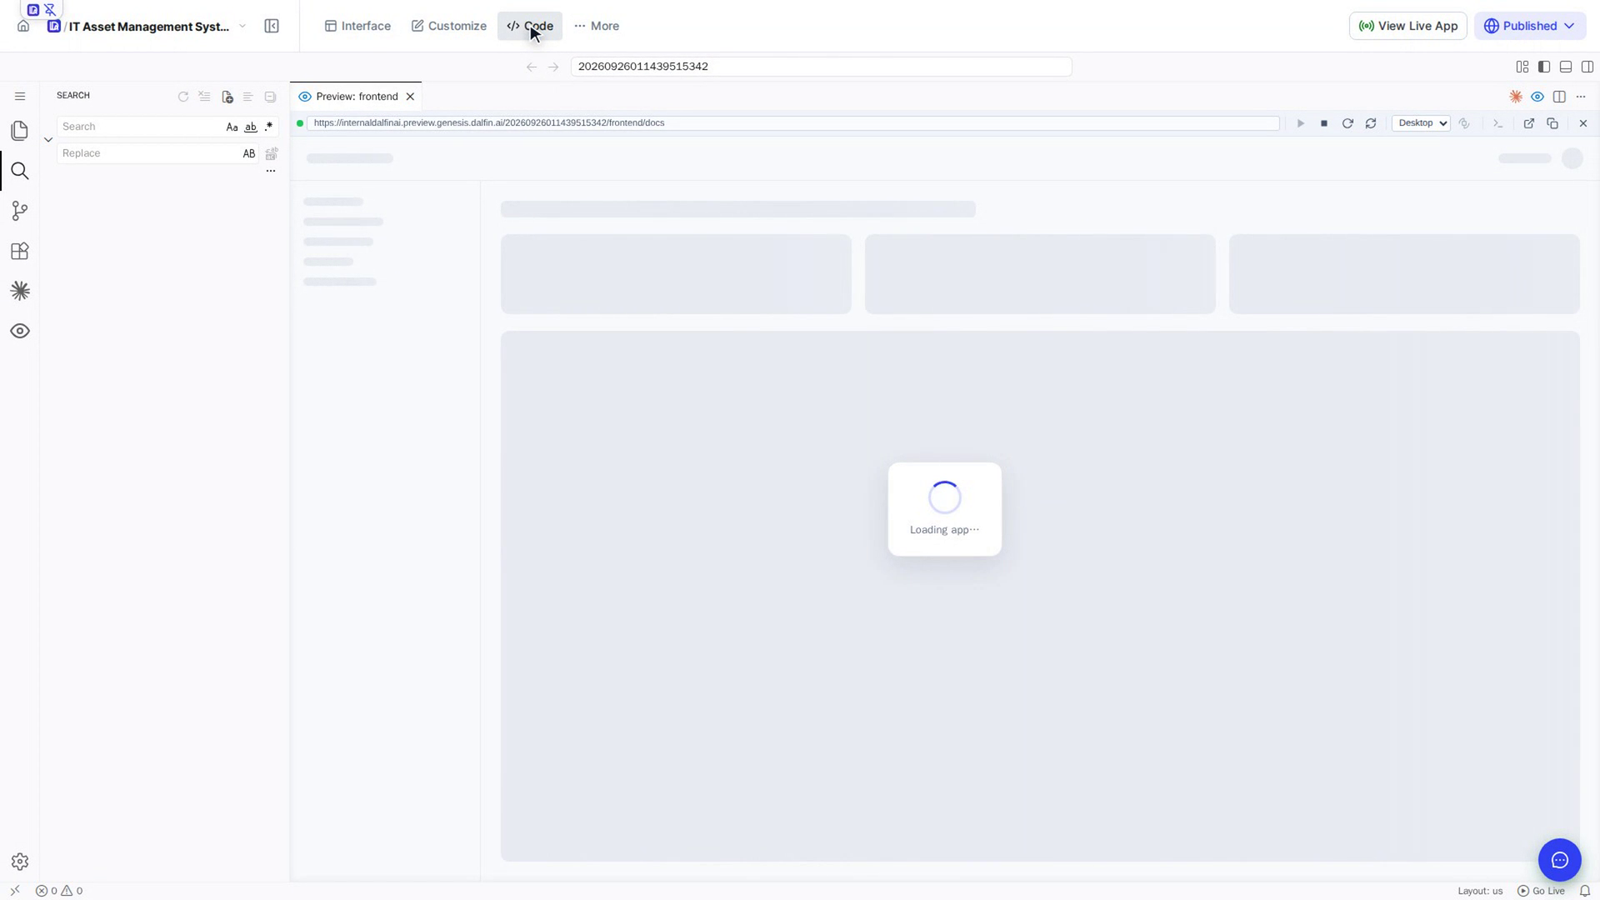
Task: Switch to the Interface tab
Action: 357,26
